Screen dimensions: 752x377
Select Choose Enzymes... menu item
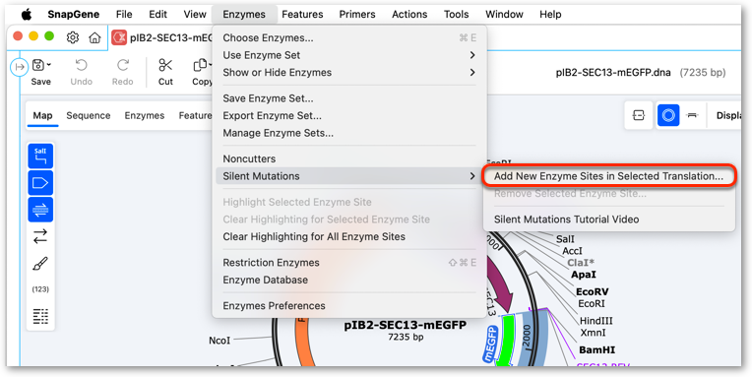point(349,37)
